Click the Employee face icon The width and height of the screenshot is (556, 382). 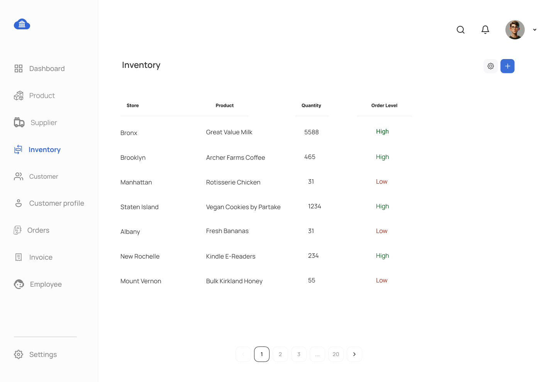pyautogui.click(x=19, y=284)
